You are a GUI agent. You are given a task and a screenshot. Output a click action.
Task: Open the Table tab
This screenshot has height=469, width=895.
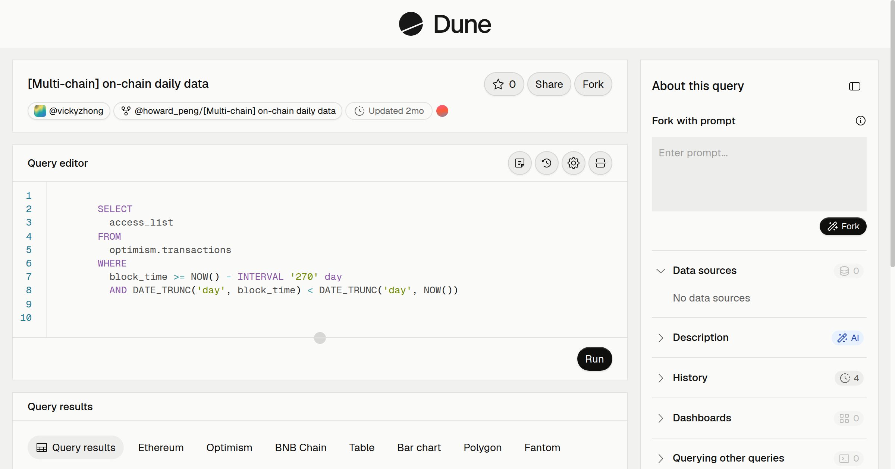click(362, 447)
